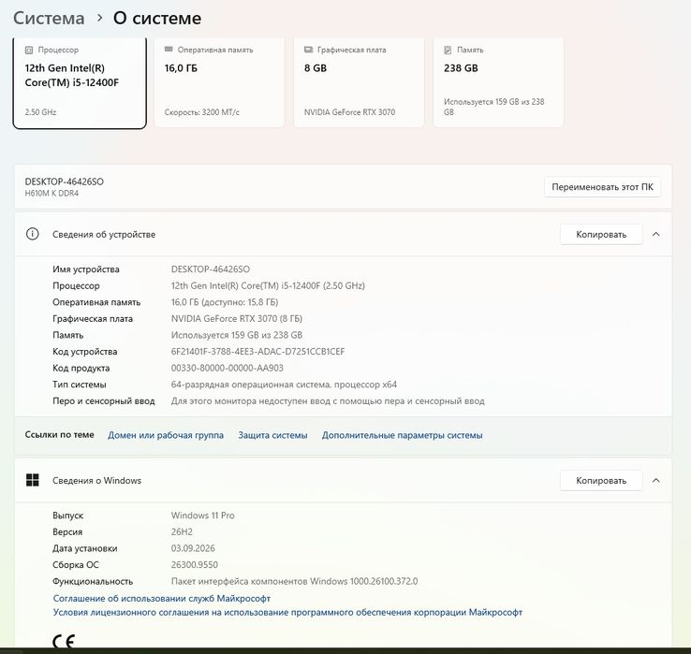Collapse the Сведения об устройстве section chevron
The width and height of the screenshot is (691, 654).
point(655,234)
